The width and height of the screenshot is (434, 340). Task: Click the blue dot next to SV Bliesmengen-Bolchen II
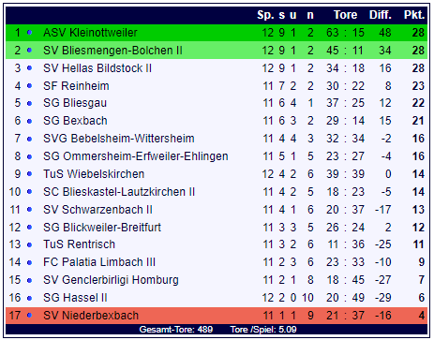29,51
